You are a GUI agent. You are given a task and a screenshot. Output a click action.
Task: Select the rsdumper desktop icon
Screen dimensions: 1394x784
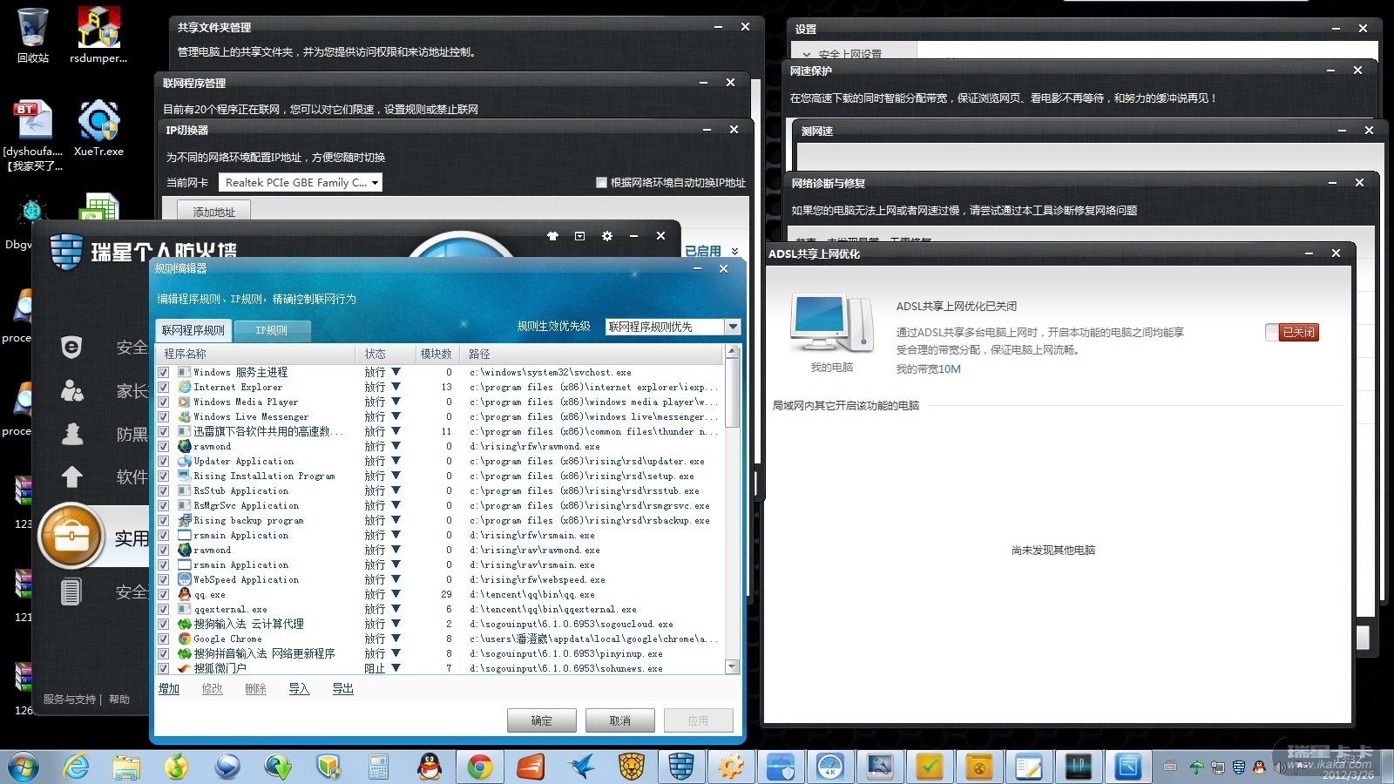98,35
